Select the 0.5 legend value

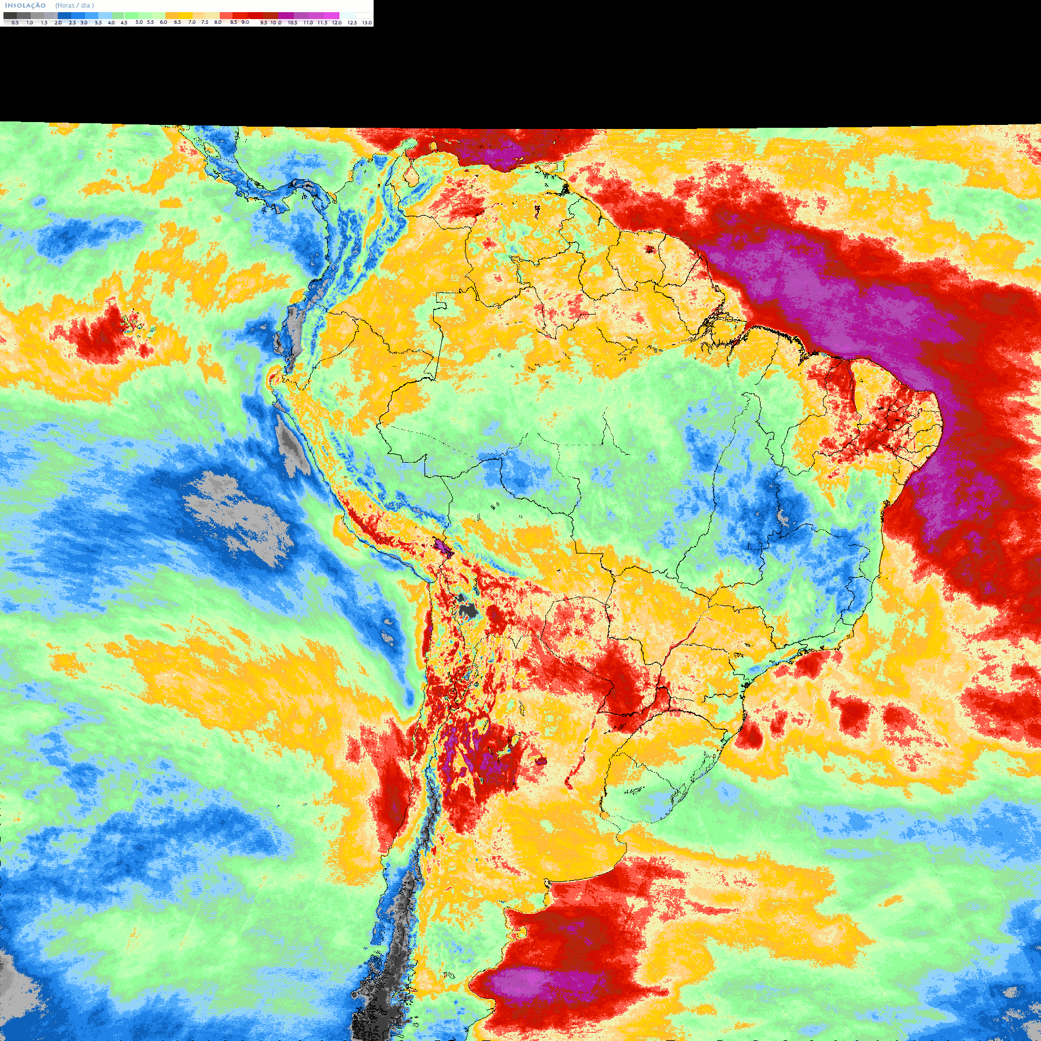click(x=15, y=23)
